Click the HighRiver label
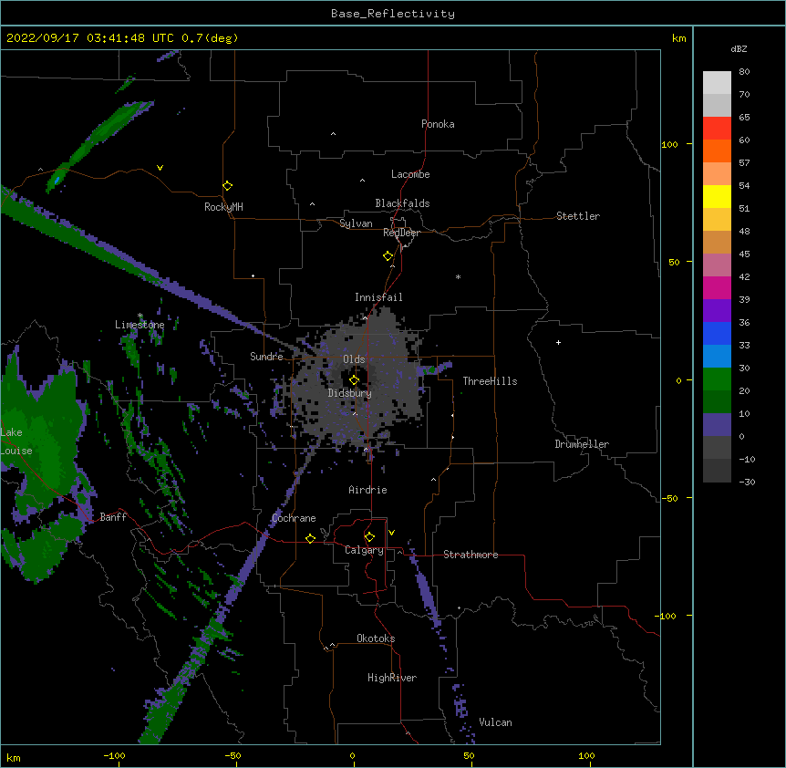Viewport: 786px width, 768px height. [392, 678]
